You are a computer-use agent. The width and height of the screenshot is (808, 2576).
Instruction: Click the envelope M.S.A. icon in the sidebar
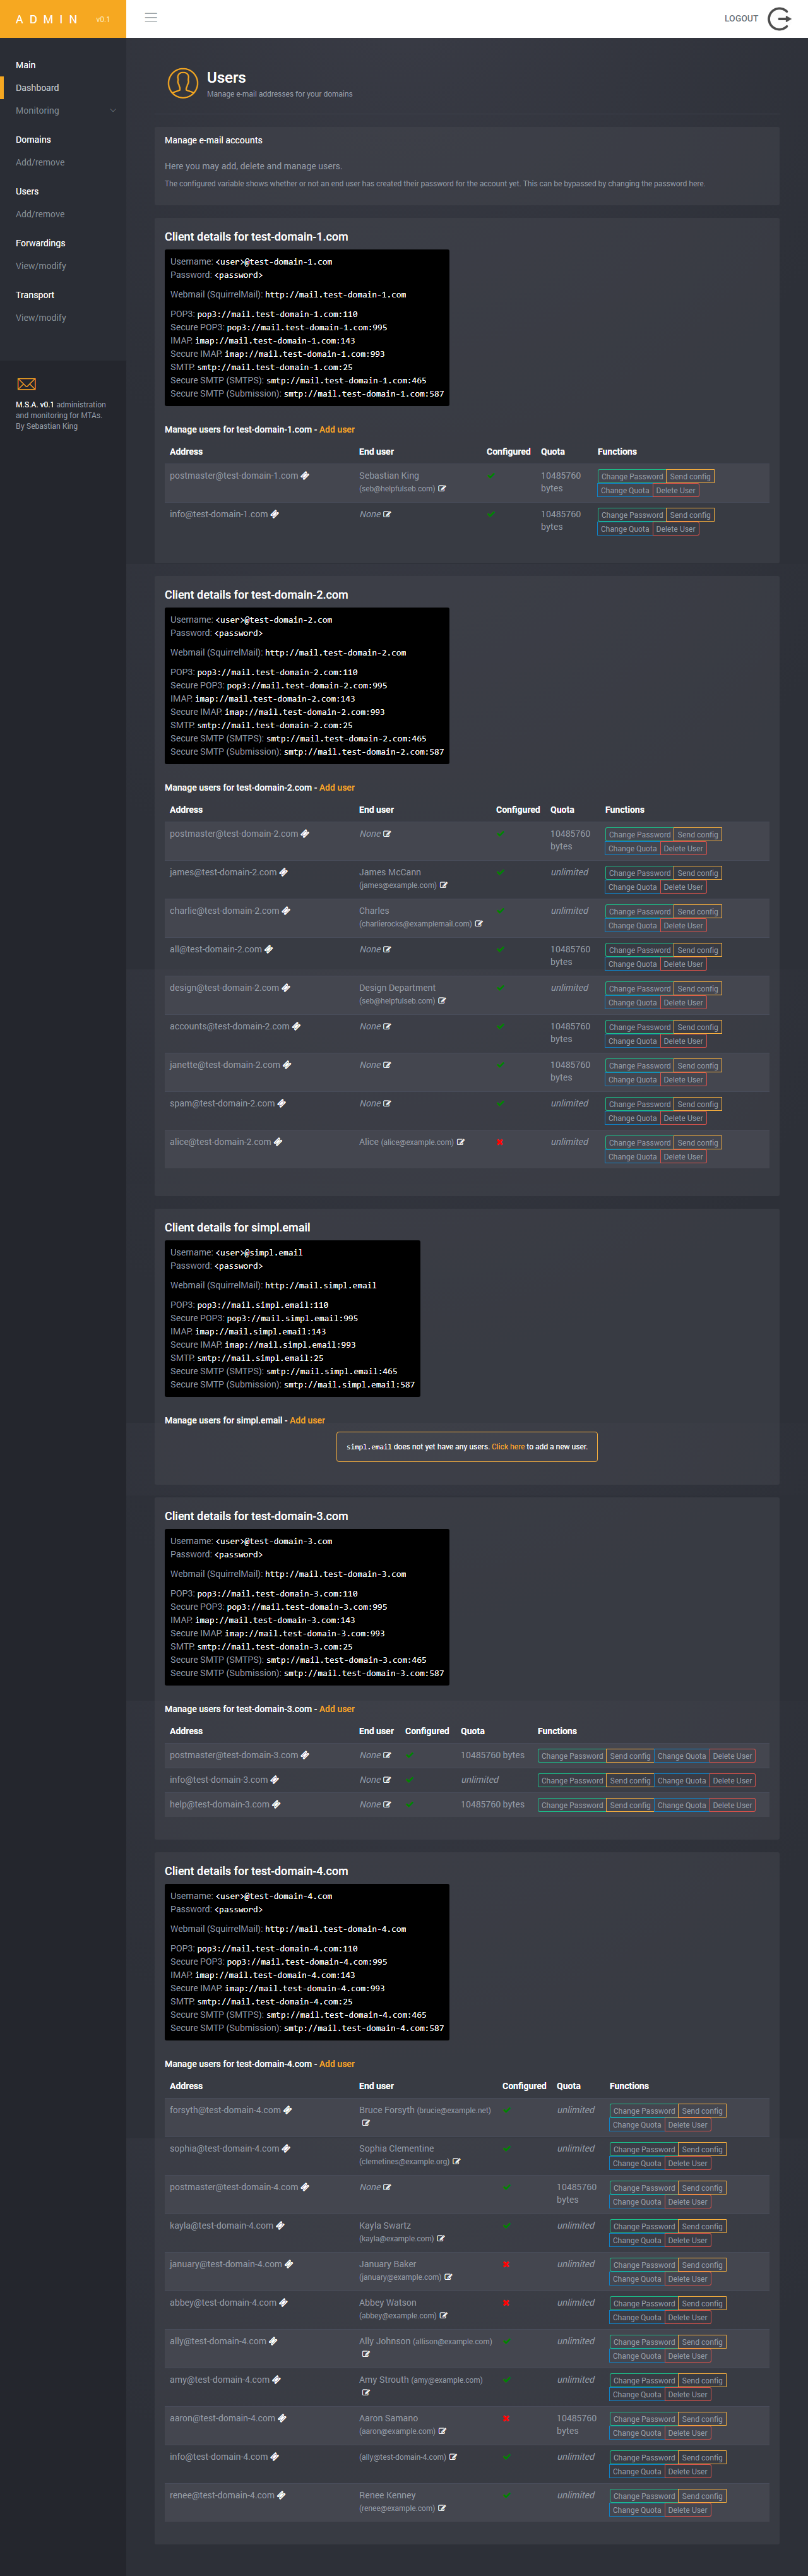click(27, 384)
